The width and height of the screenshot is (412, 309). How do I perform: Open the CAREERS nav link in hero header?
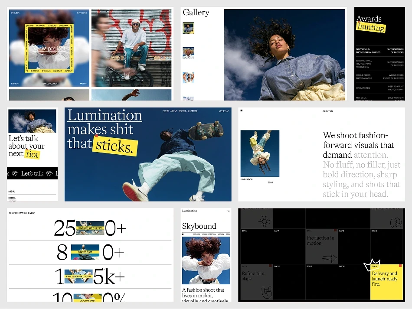tap(192, 111)
